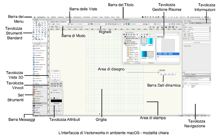Viewport: 217px width, 137px height.
Task: Toggle the active category checkmark in Navigazione
Action: [189, 86]
